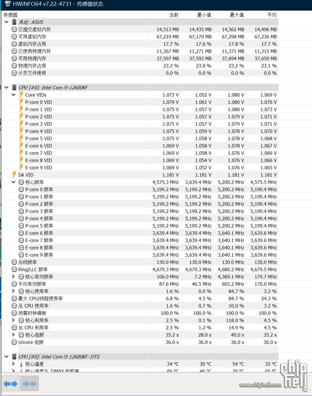Select the 物理内存占用 row label

tap(32, 66)
